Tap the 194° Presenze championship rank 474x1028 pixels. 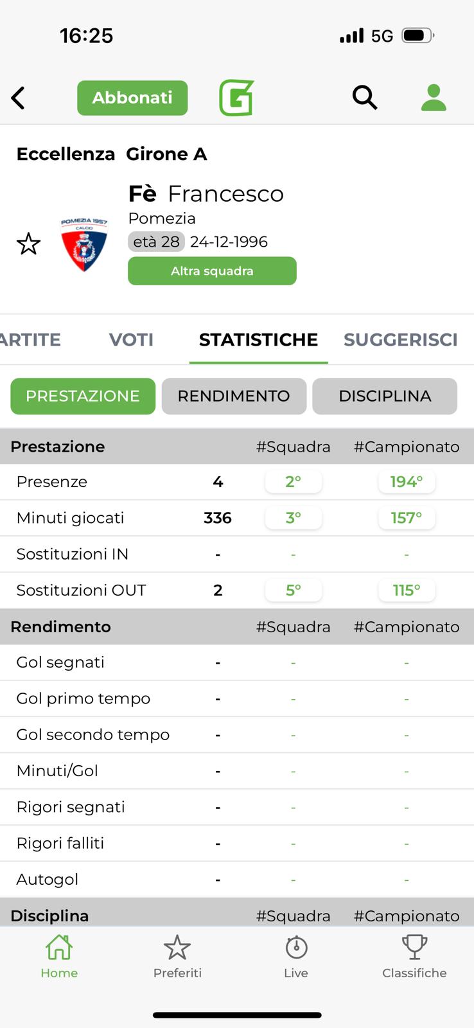407,482
